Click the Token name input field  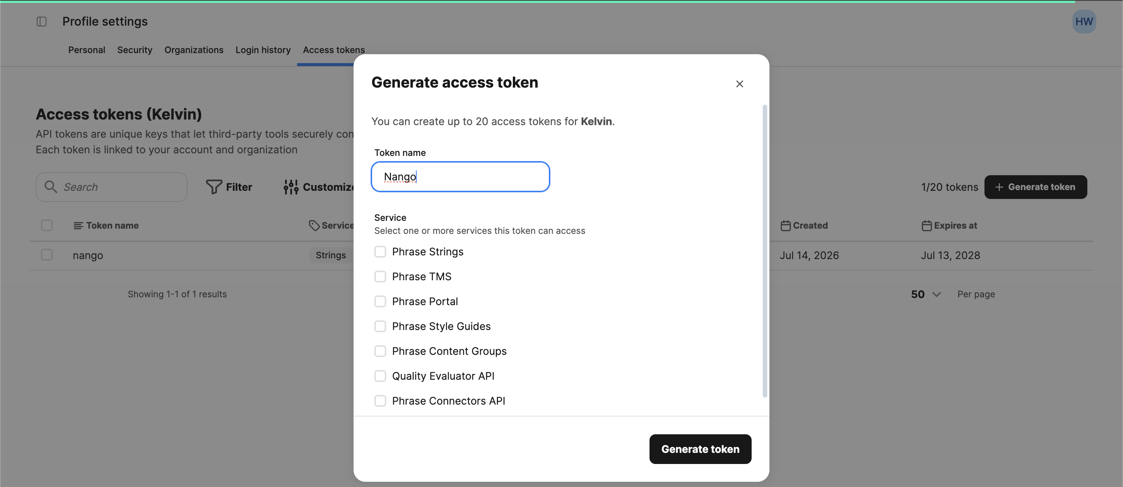[460, 177]
